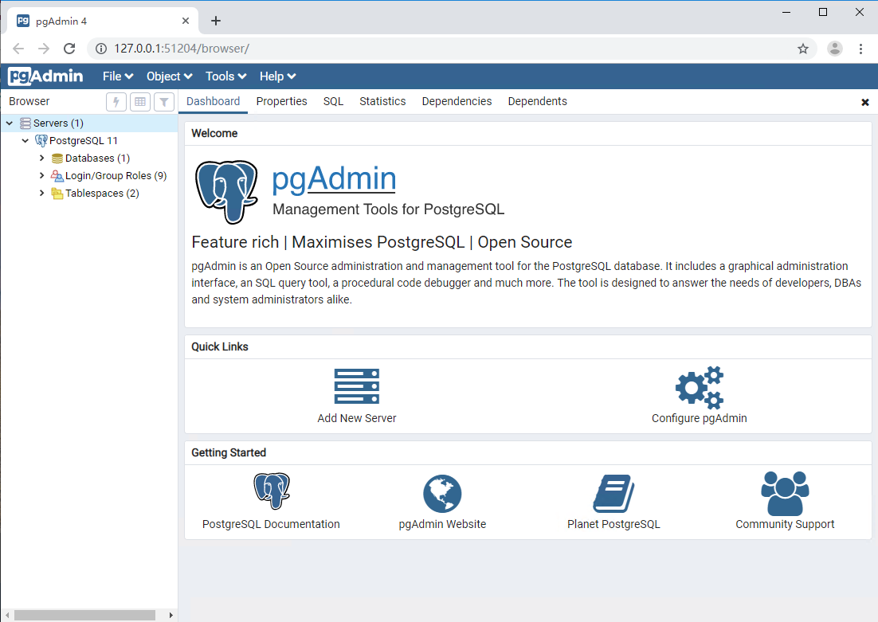The image size is (878, 622).
Task: Click the Tablespaces folder icon
Action: coord(57,194)
